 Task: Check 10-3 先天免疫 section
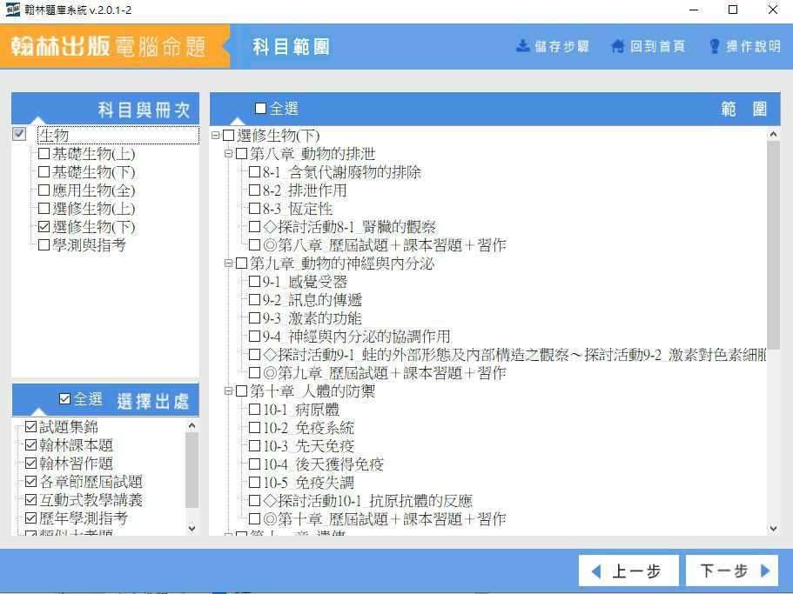(254, 446)
